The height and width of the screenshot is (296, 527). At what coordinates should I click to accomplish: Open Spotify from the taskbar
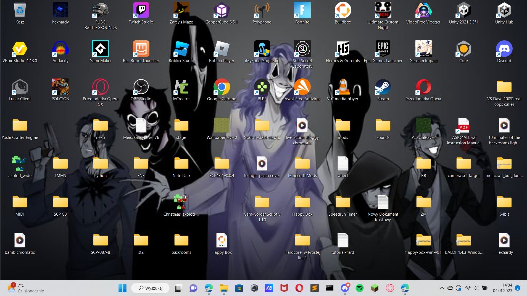(360, 288)
